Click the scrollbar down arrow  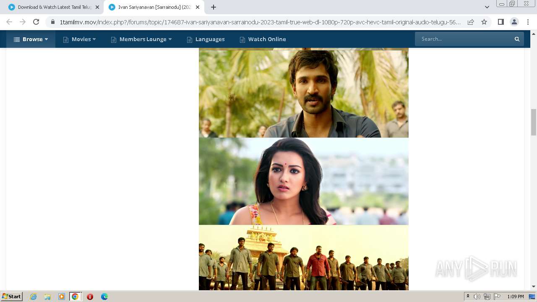tap(534, 286)
